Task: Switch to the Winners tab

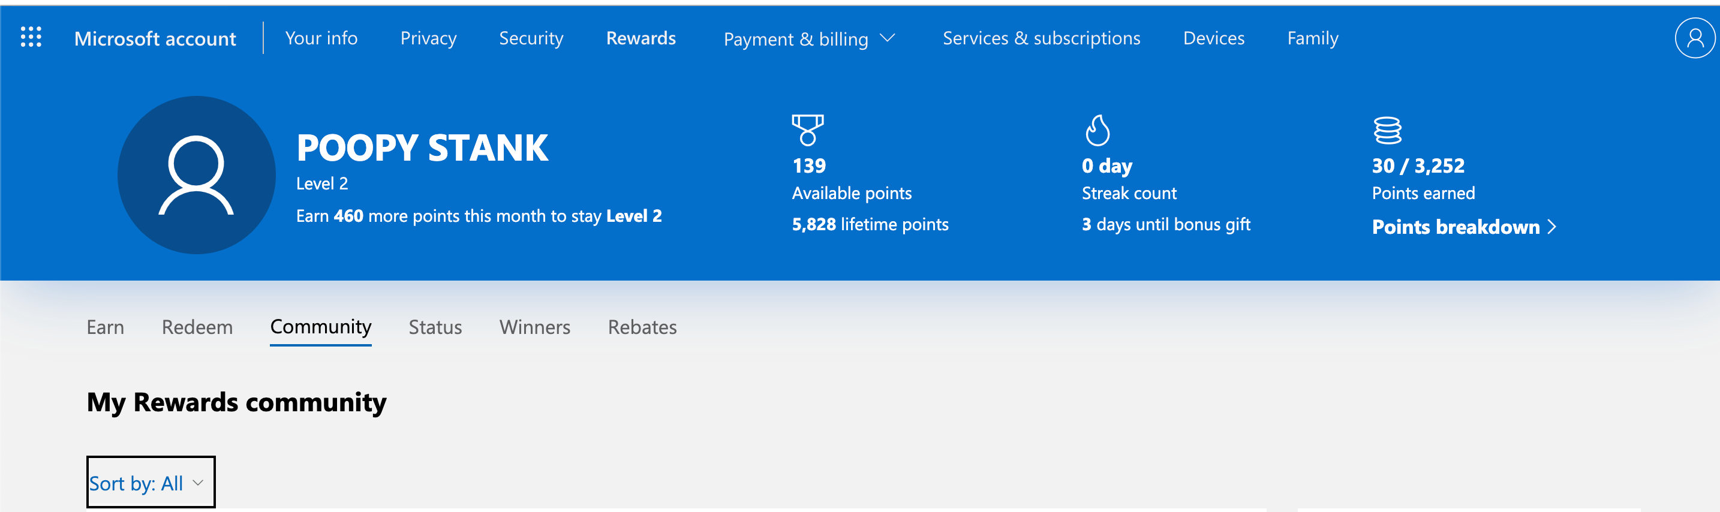Action: click(534, 327)
